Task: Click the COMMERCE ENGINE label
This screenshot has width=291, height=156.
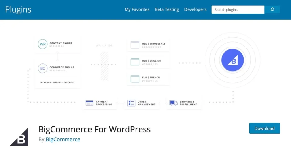Action: pyautogui.click(x=62, y=68)
